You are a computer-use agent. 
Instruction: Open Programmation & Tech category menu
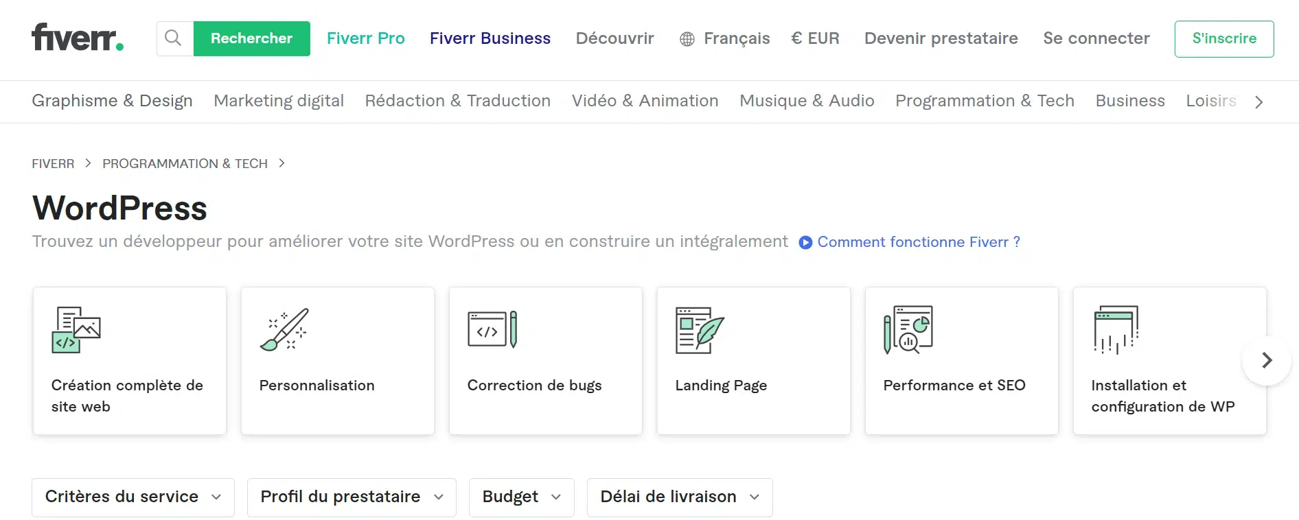pyautogui.click(x=984, y=102)
